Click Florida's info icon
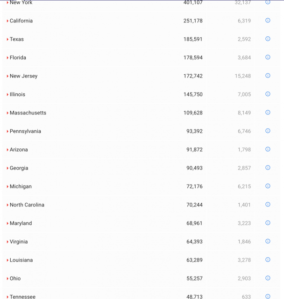 pos(268,57)
